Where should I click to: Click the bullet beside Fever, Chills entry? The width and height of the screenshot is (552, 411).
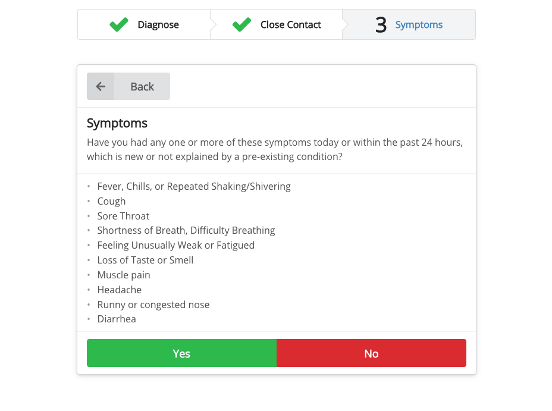[x=90, y=186]
